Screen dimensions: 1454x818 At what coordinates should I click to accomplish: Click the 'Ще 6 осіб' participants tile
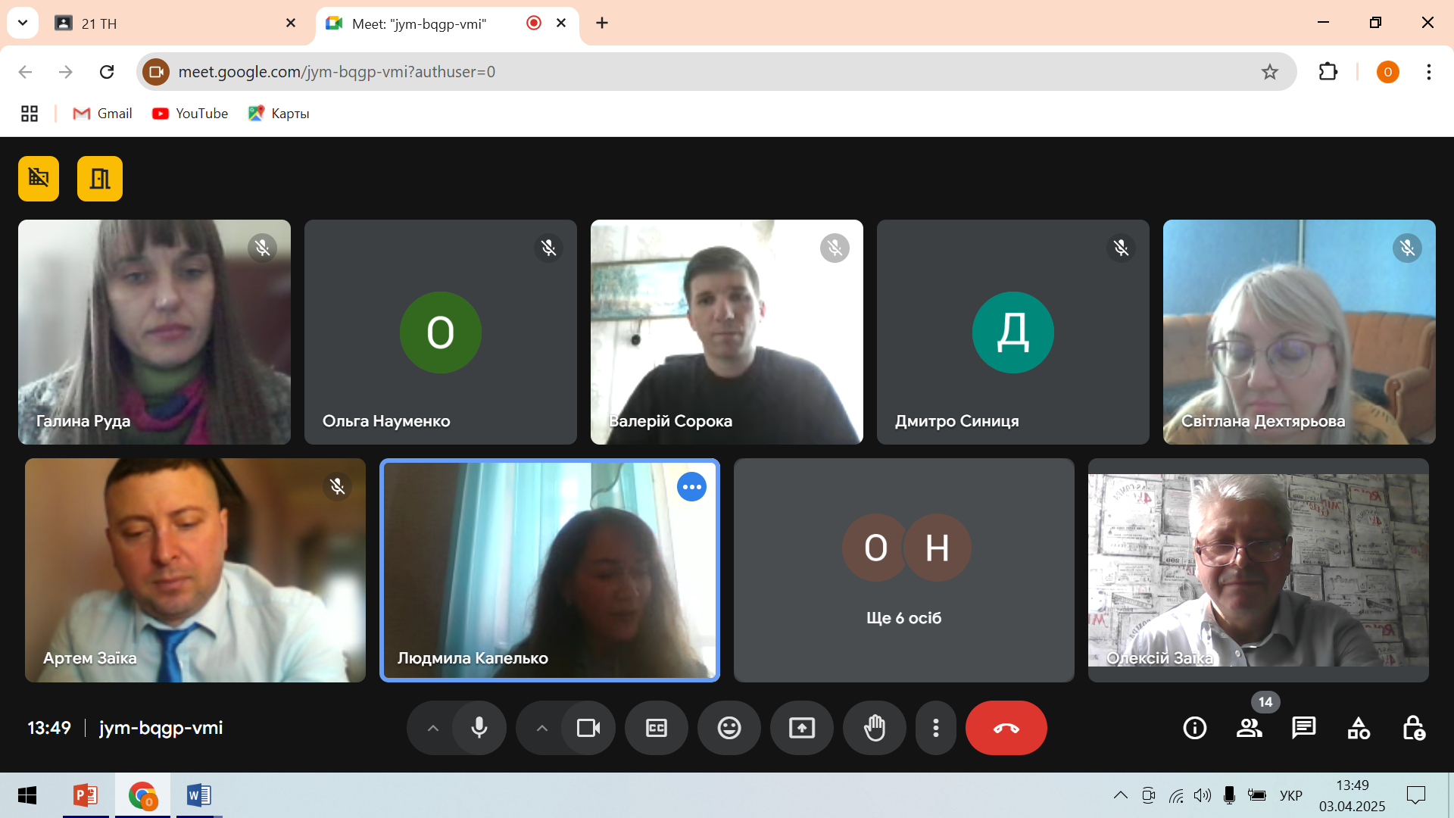(x=903, y=570)
